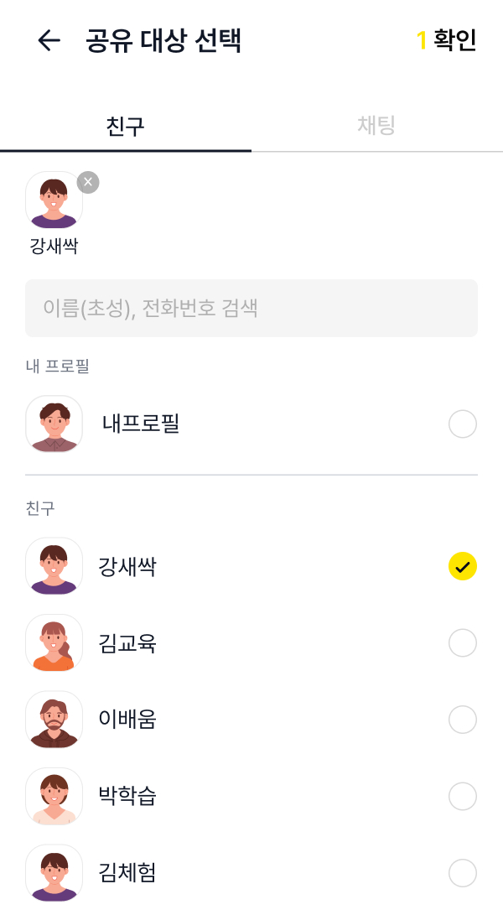
Task: Select the 내프로필 selection circle
Action: 463,424
